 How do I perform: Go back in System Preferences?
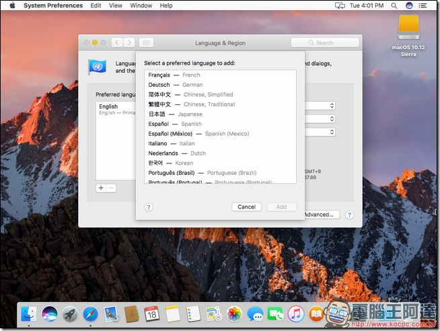click(x=117, y=42)
